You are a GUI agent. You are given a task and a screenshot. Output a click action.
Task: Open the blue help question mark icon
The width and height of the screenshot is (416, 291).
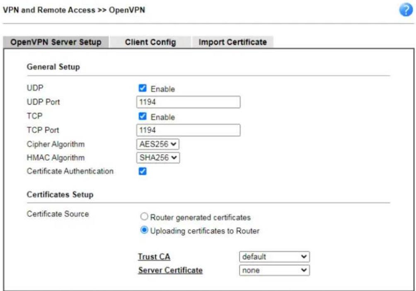[406, 10]
